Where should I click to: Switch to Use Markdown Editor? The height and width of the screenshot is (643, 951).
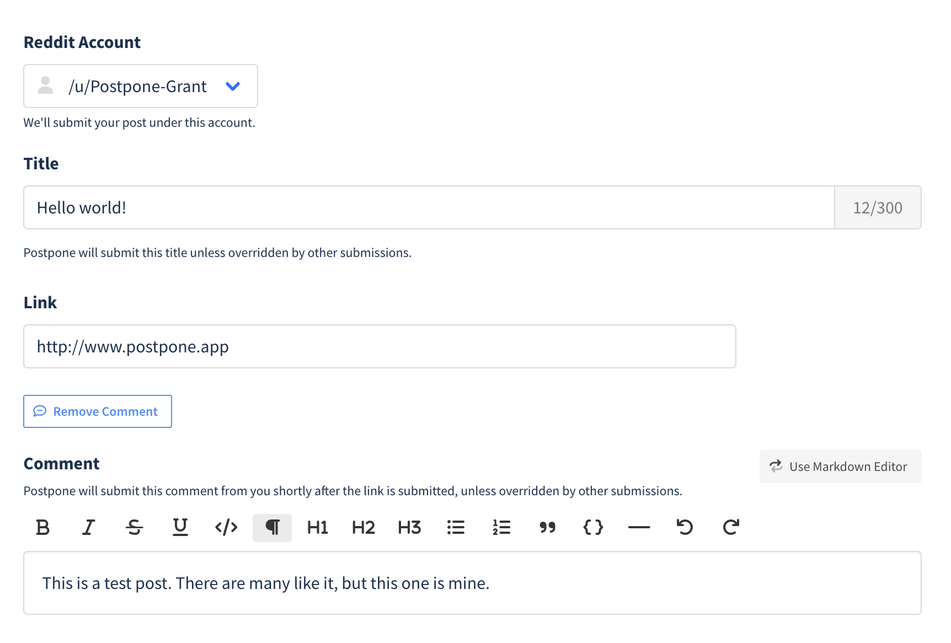840,467
